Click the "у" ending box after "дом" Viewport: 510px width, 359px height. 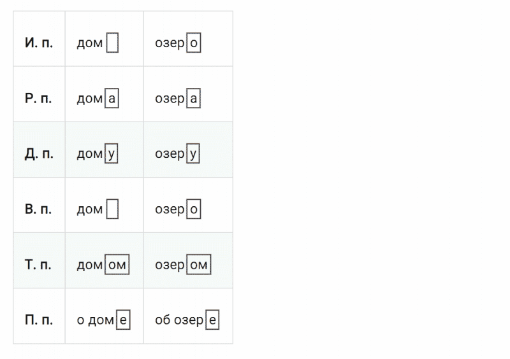112,154
